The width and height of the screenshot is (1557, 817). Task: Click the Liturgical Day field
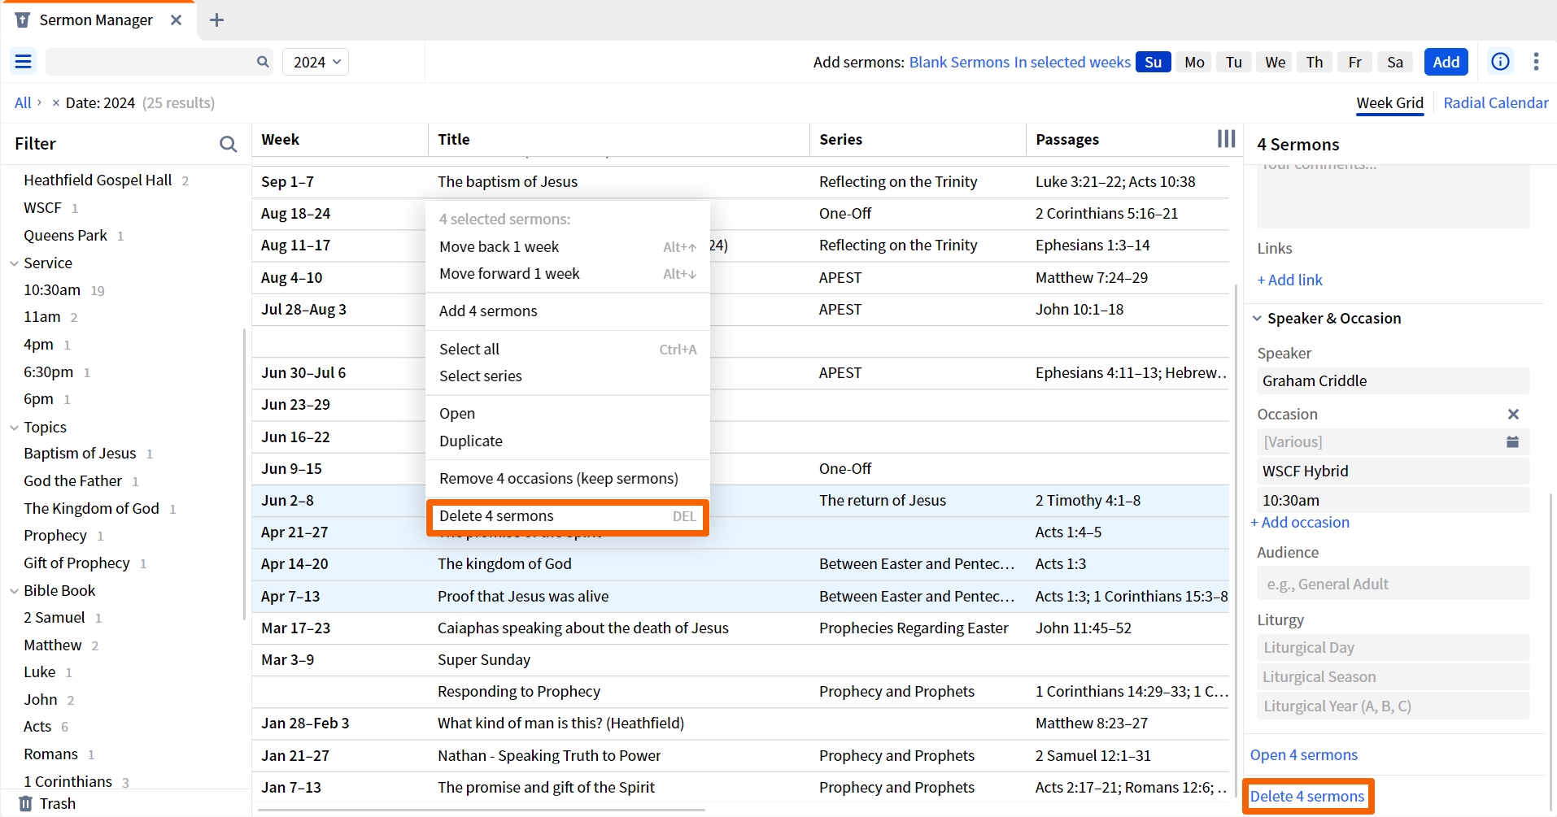pos(1393,648)
